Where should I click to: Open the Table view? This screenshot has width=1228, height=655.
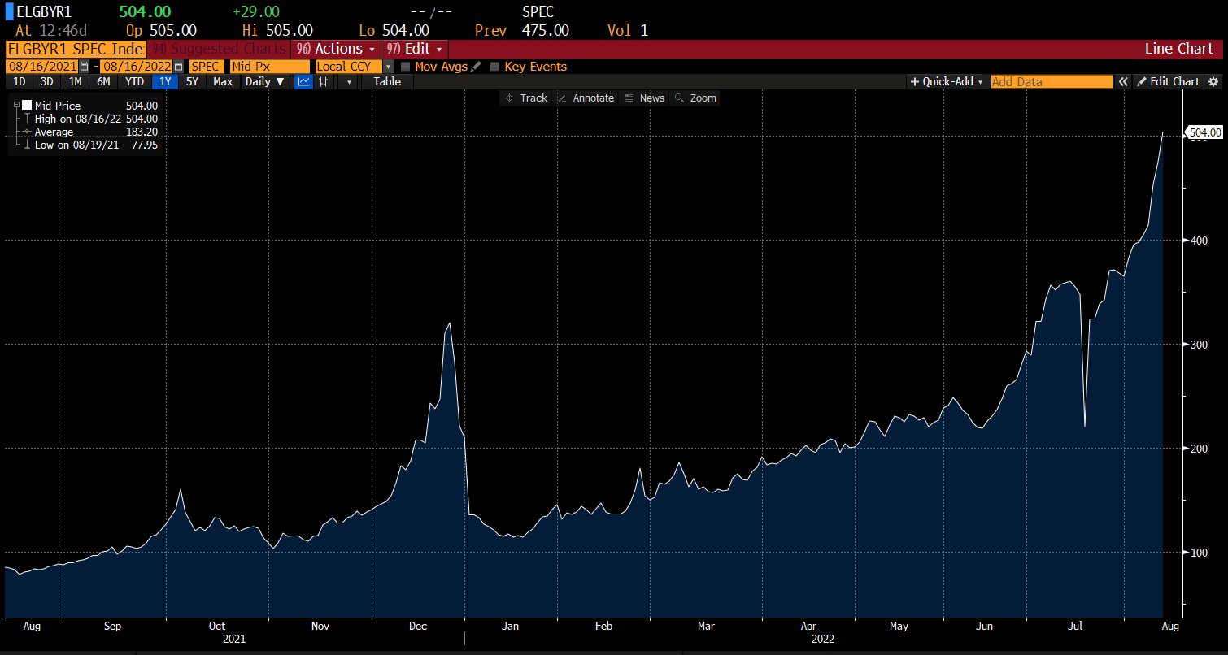tap(387, 81)
